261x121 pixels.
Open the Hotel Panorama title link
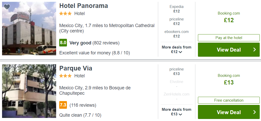pyautogui.click(x=84, y=6)
